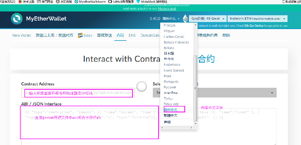Image resolution: width=301 pixels, height=145 pixels.
Task: Open the Eth Gas Station link
Action: click(x=254, y=26)
